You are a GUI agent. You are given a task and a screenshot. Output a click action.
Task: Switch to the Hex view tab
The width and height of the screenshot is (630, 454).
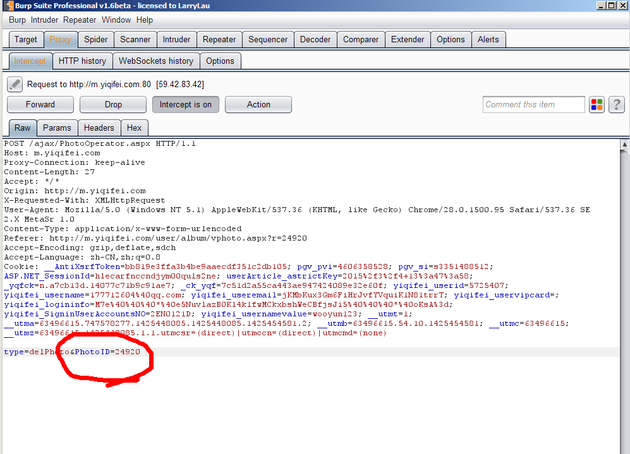tap(134, 128)
